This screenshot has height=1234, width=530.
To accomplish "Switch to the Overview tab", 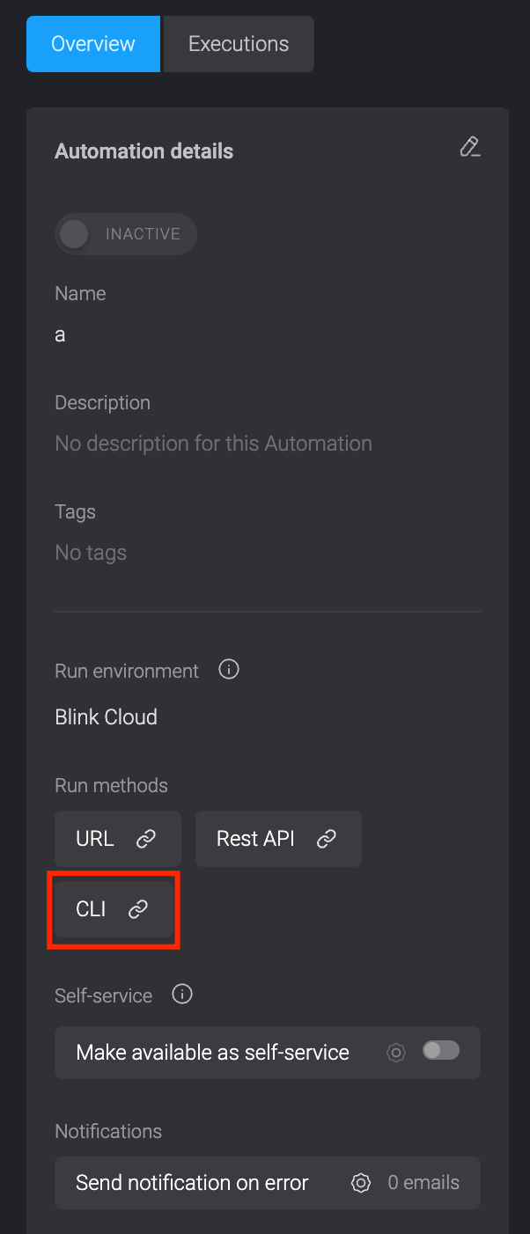I will [93, 43].
